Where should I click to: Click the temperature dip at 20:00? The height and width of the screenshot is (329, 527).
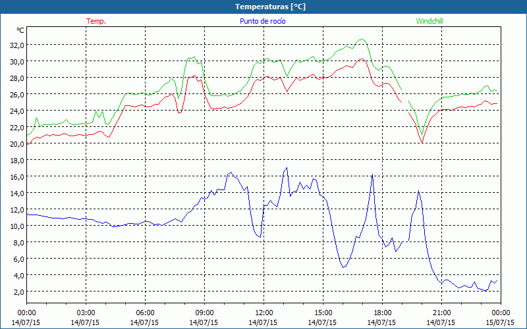422,143
